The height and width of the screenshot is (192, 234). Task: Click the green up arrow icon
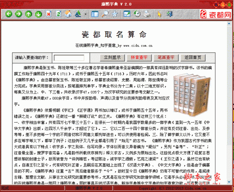click(x=28, y=14)
